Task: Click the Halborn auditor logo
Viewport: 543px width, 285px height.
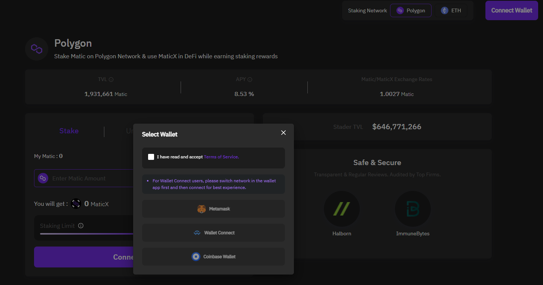Action: pos(341,209)
